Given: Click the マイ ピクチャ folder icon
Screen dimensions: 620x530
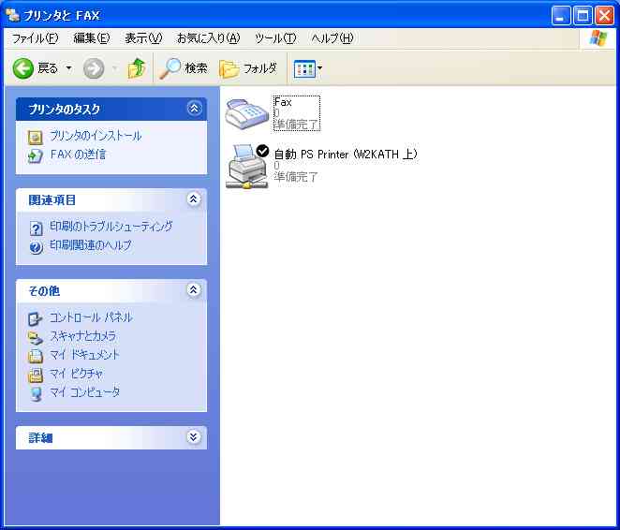Looking at the screenshot, I should coord(36,375).
